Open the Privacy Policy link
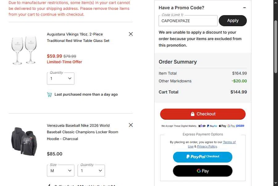This screenshot has width=278, height=186. click(207, 147)
